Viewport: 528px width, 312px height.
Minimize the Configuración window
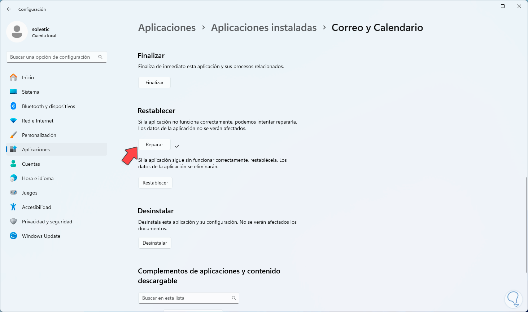click(486, 6)
